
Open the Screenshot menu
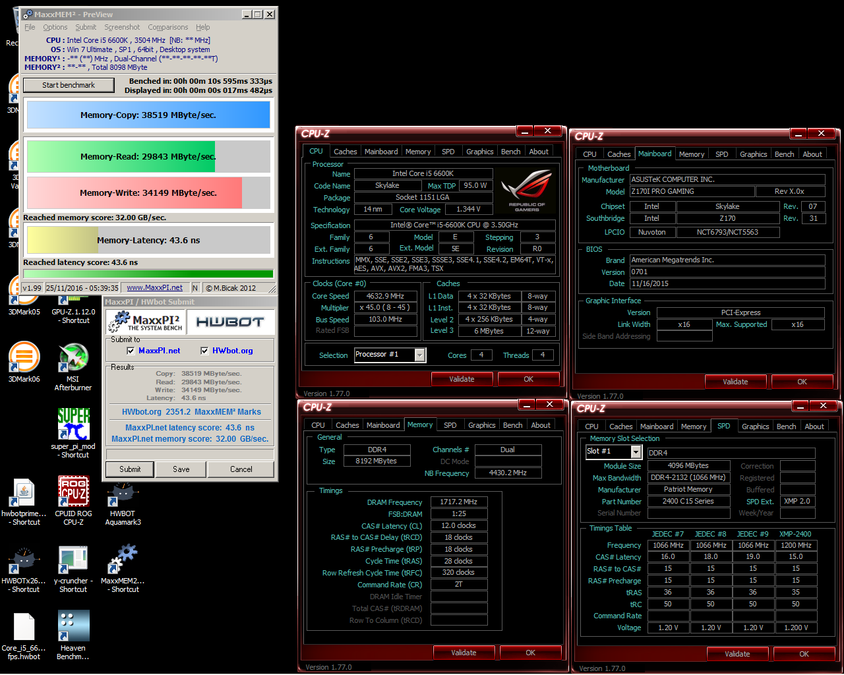click(122, 27)
